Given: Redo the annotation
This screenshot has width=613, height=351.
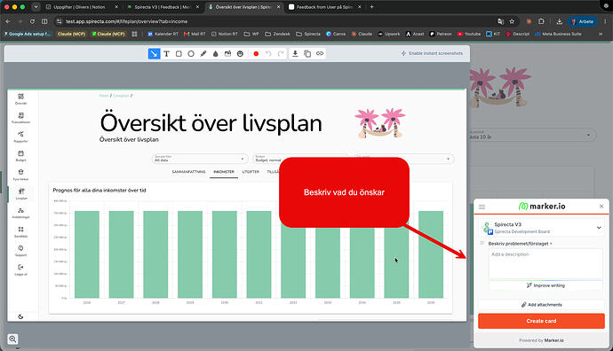Looking at the screenshot, I should click(281, 54).
